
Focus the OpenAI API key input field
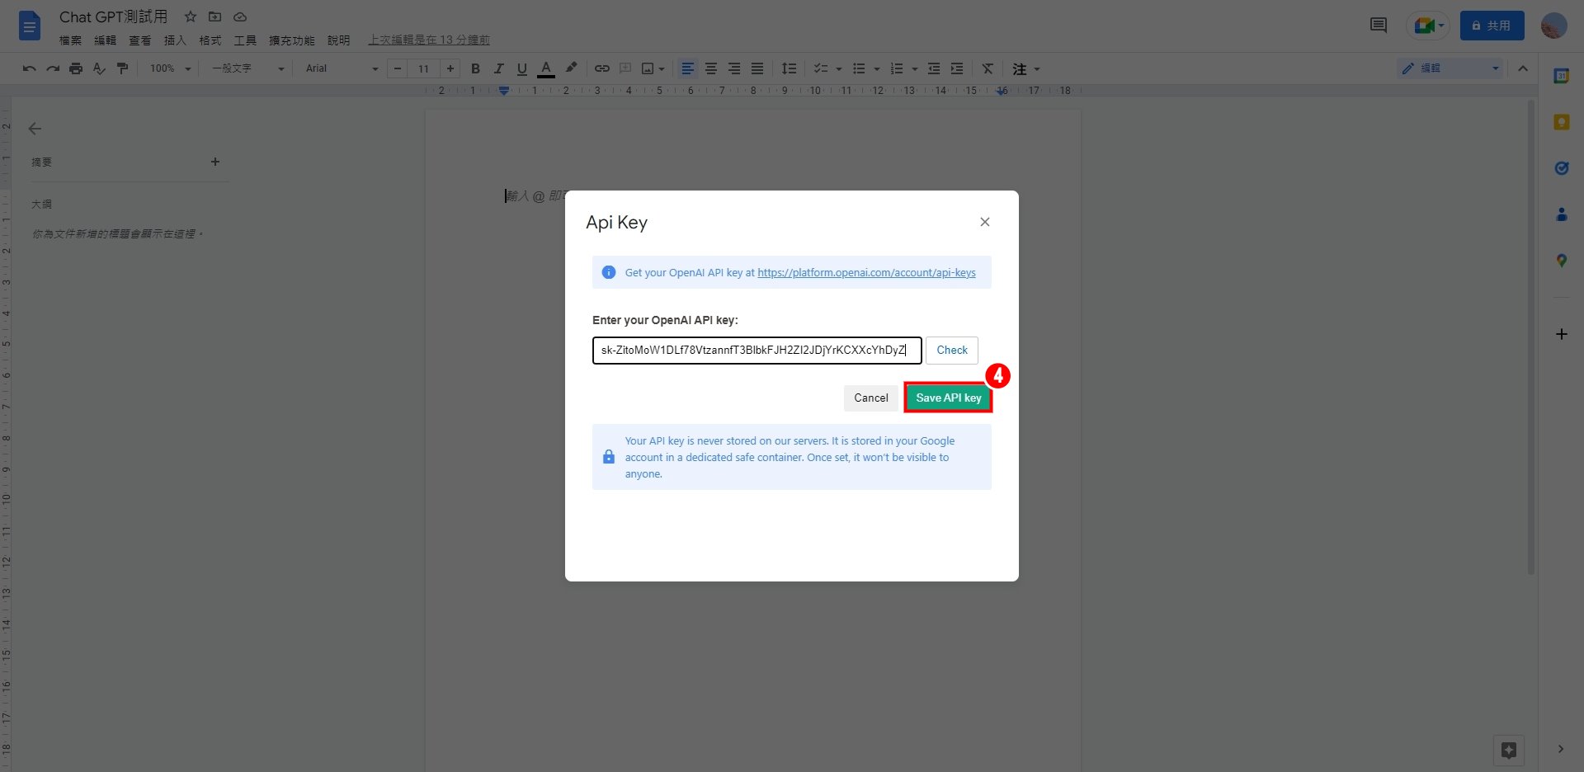[x=757, y=350]
